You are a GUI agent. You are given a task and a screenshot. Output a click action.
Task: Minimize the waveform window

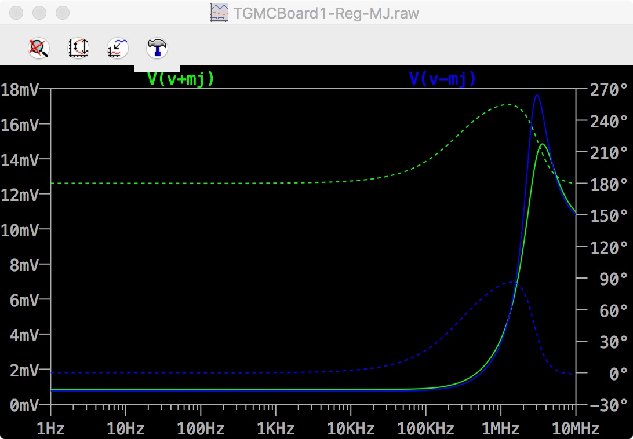pos(39,13)
